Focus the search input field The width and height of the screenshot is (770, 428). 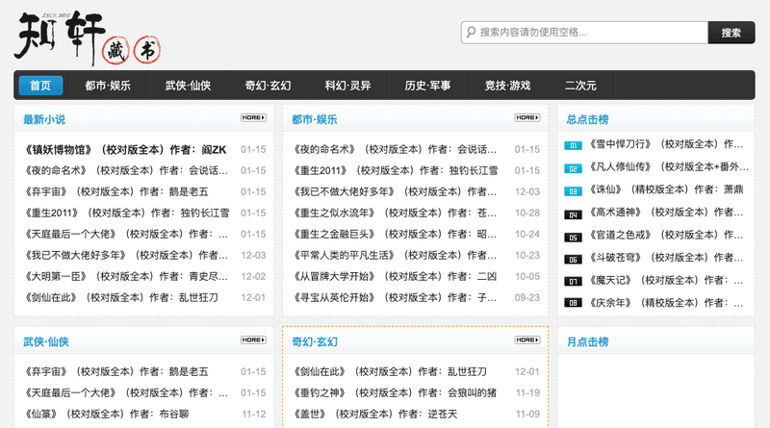pyautogui.click(x=584, y=33)
